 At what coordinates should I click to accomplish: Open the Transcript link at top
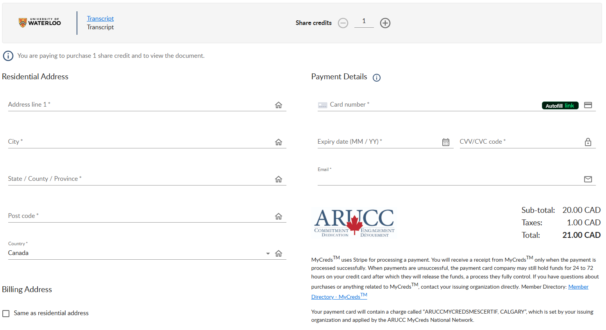click(x=100, y=19)
